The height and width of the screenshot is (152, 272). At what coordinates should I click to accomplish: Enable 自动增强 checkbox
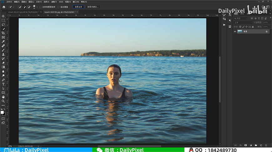point(58,7)
